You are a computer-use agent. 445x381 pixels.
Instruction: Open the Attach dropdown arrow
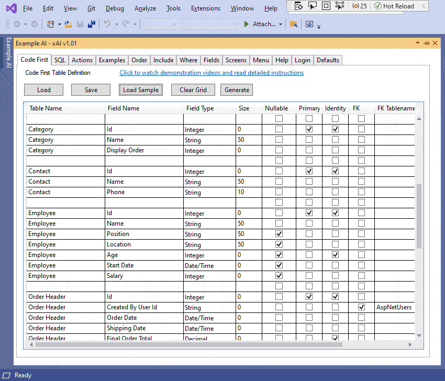281,24
